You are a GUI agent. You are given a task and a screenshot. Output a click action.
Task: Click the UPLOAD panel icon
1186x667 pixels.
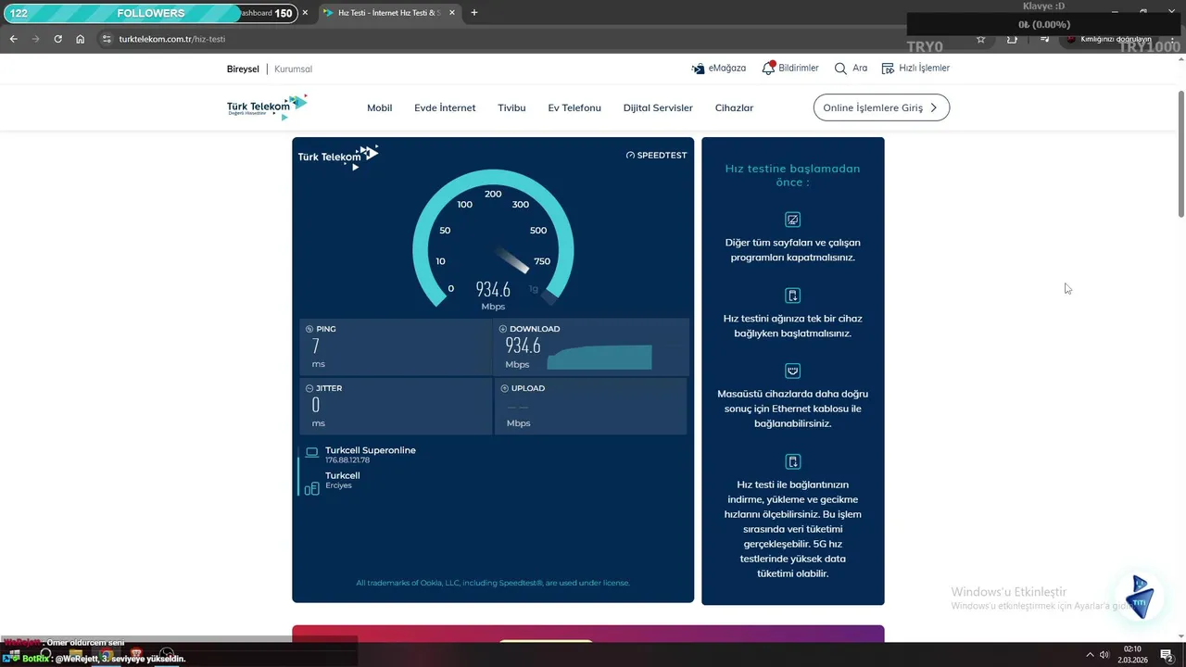[x=505, y=388]
